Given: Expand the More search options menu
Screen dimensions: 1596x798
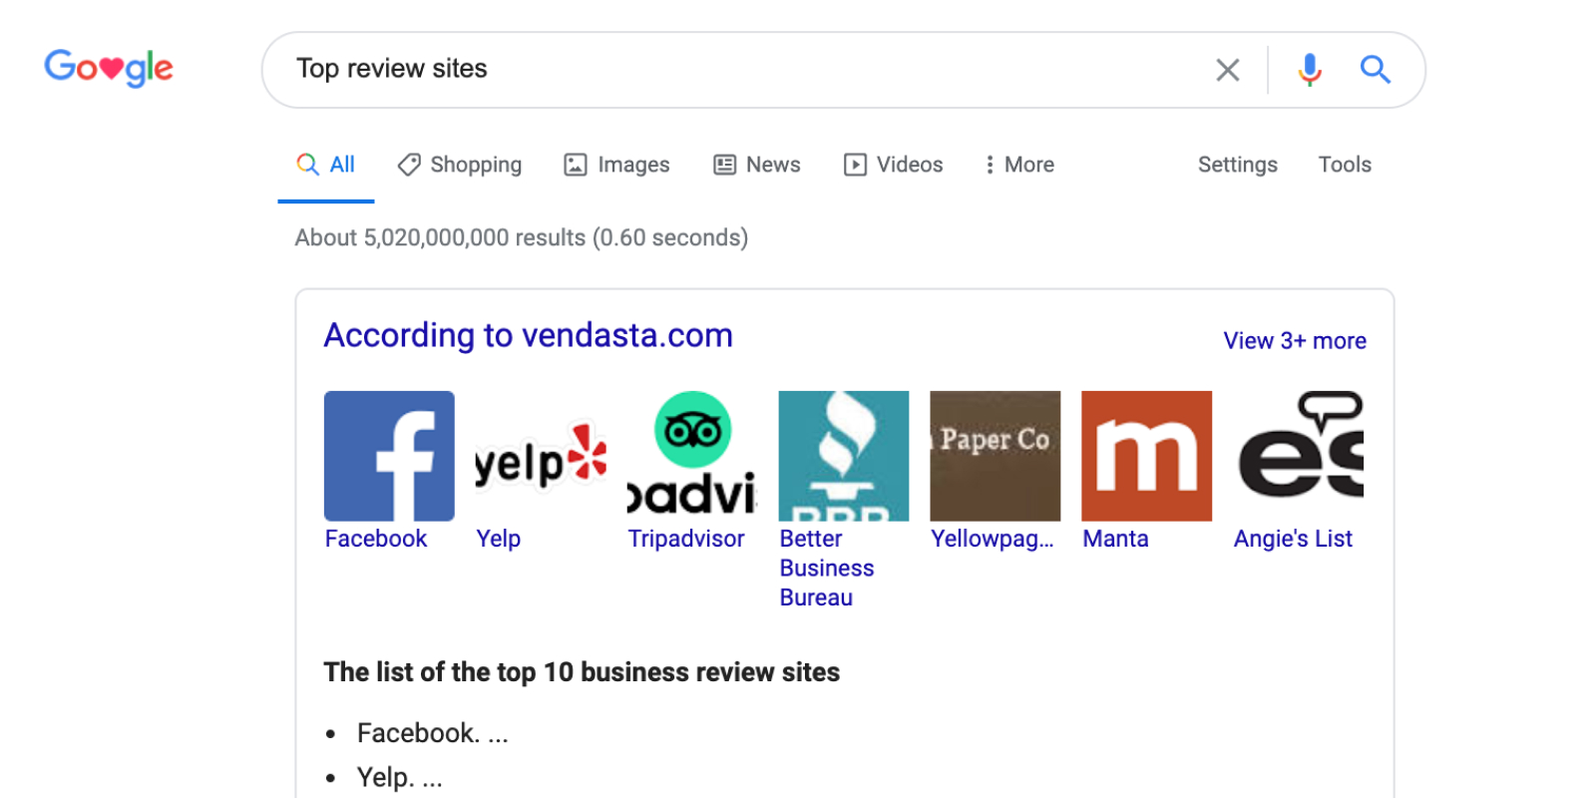Looking at the screenshot, I should point(1018,164).
